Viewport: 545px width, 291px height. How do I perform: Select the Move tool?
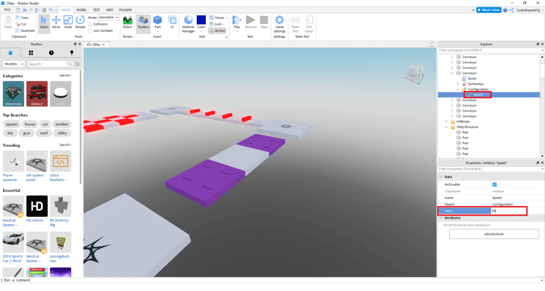(56, 22)
